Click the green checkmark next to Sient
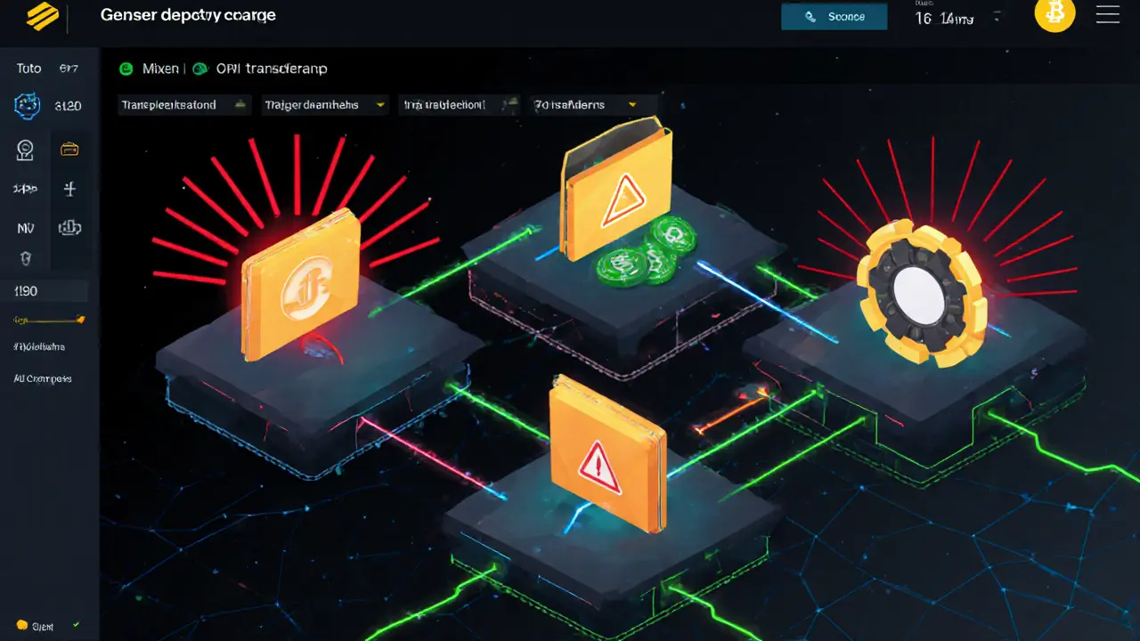The height and width of the screenshot is (641, 1140). coord(74,626)
